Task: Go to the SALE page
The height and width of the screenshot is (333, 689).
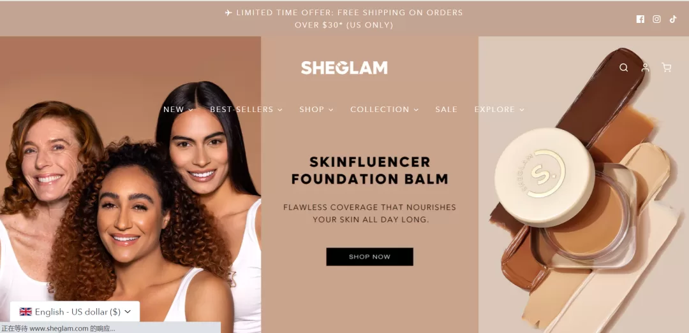Action: point(447,110)
